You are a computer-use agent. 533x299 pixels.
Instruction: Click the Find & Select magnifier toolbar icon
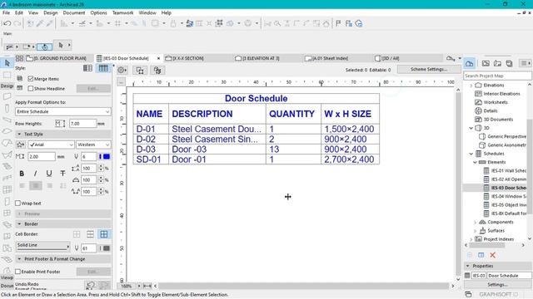click(277, 23)
